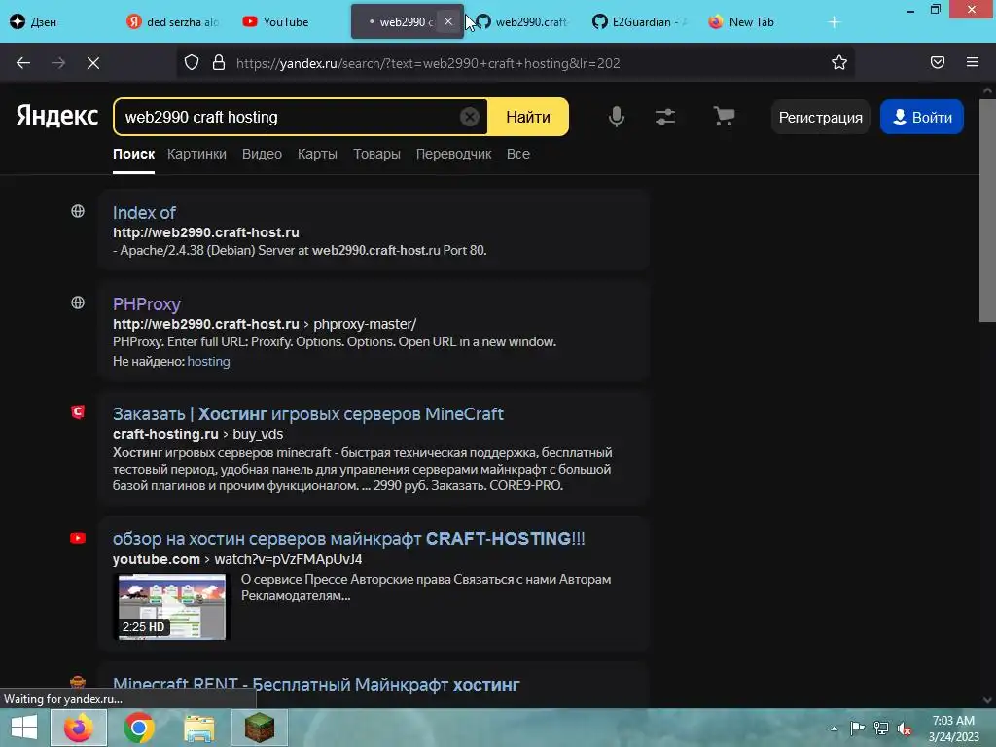Click the page vertical scrollbar thumb
Image resolution: width=996 pixels, height=747 pixels.
[x=987, y=210]
